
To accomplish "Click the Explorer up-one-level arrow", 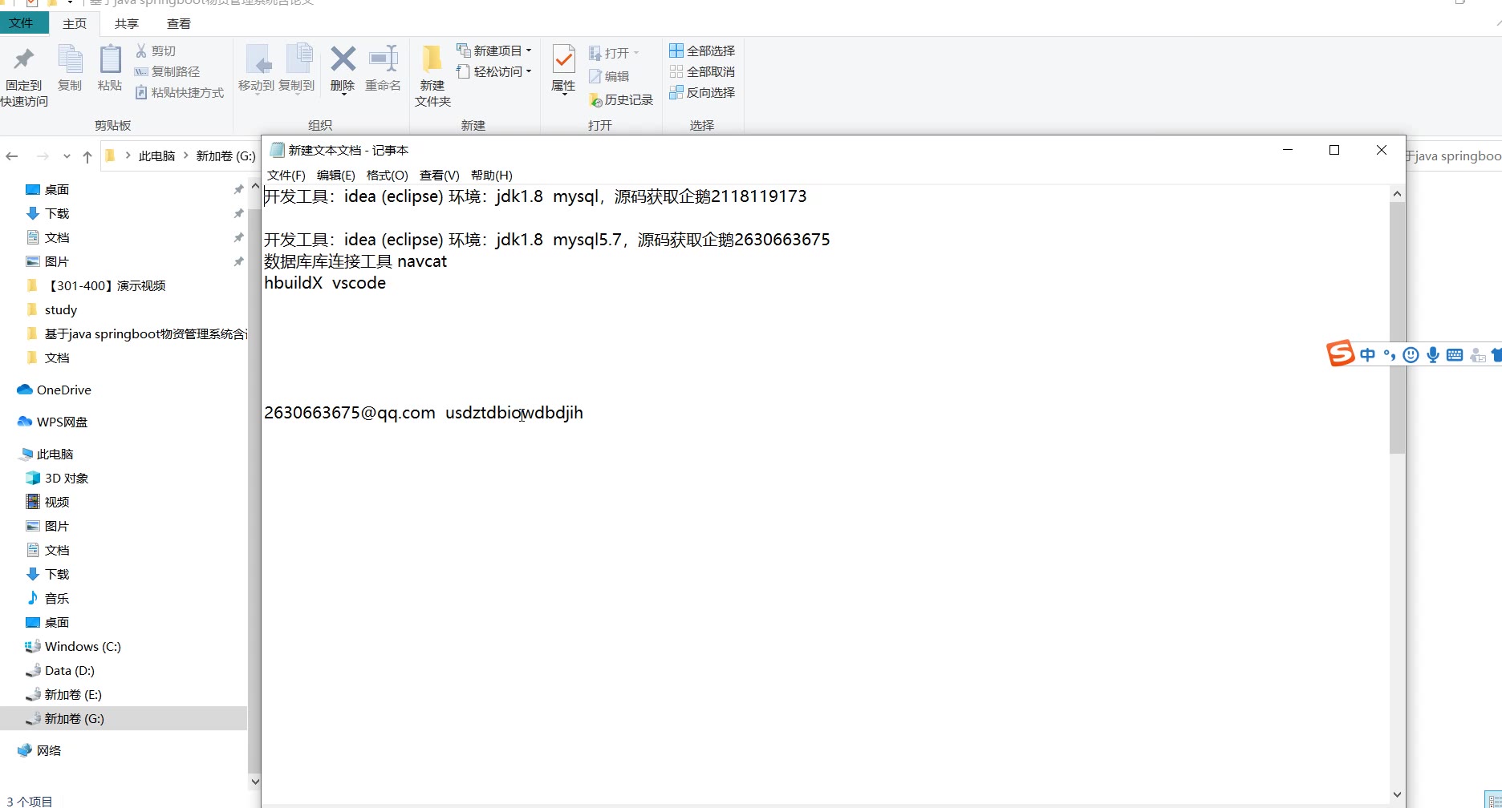I will pyautogui.click(x=87, y=156).
